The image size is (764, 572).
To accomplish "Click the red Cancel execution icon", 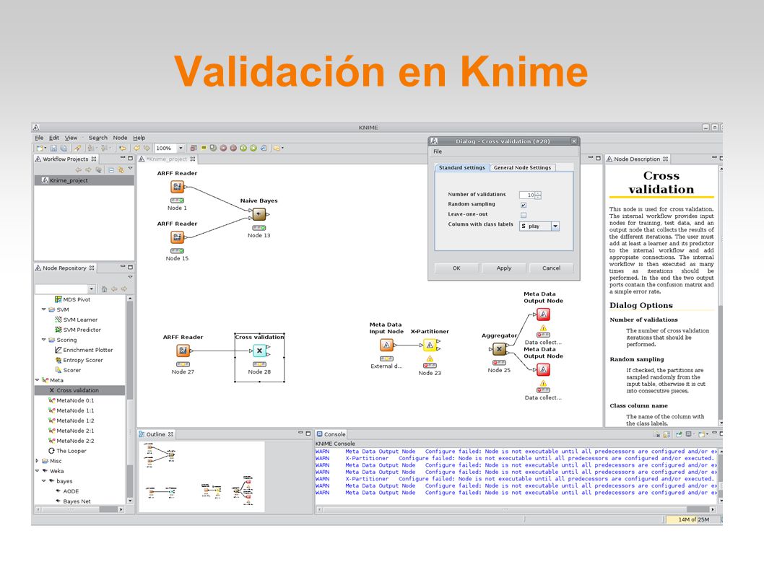I will coord(223,148).
